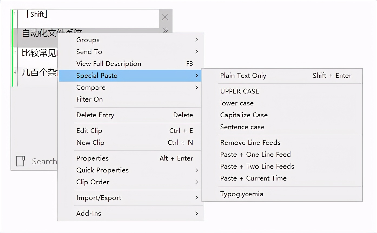
Task: Click Delete Entry in context menu
Action: pos(95,115)
